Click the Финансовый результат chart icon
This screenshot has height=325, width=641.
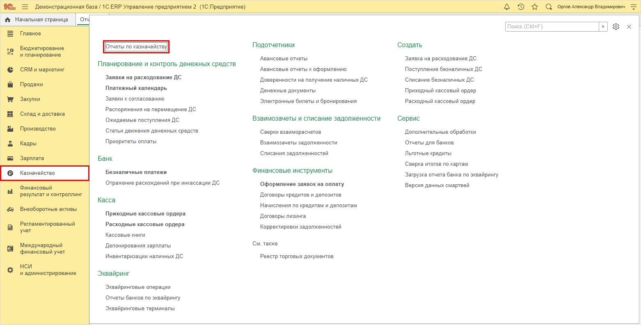pyautogui.click(x=11, y=191)
